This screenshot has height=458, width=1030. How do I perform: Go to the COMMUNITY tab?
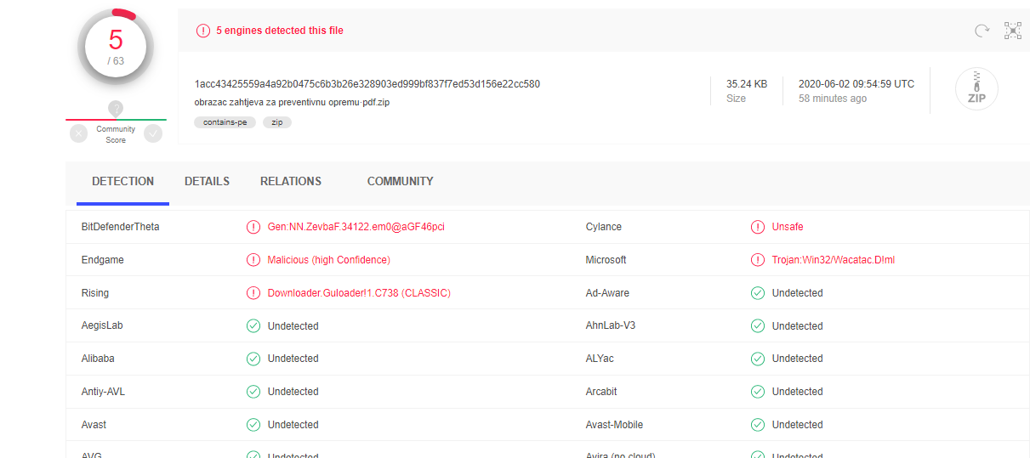[400, 182]
